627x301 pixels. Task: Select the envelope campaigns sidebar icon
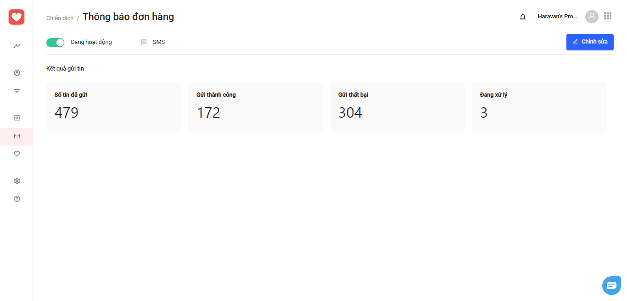coord(17,136)
